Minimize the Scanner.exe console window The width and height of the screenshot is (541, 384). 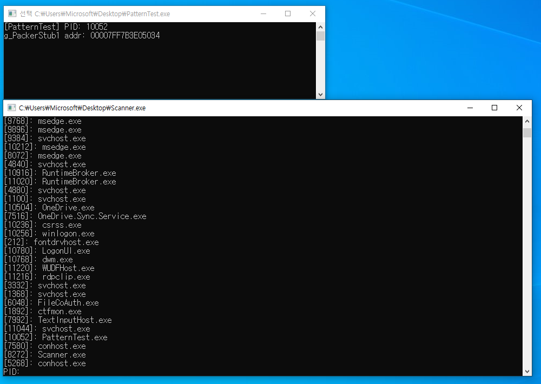(x=470, y=108)
